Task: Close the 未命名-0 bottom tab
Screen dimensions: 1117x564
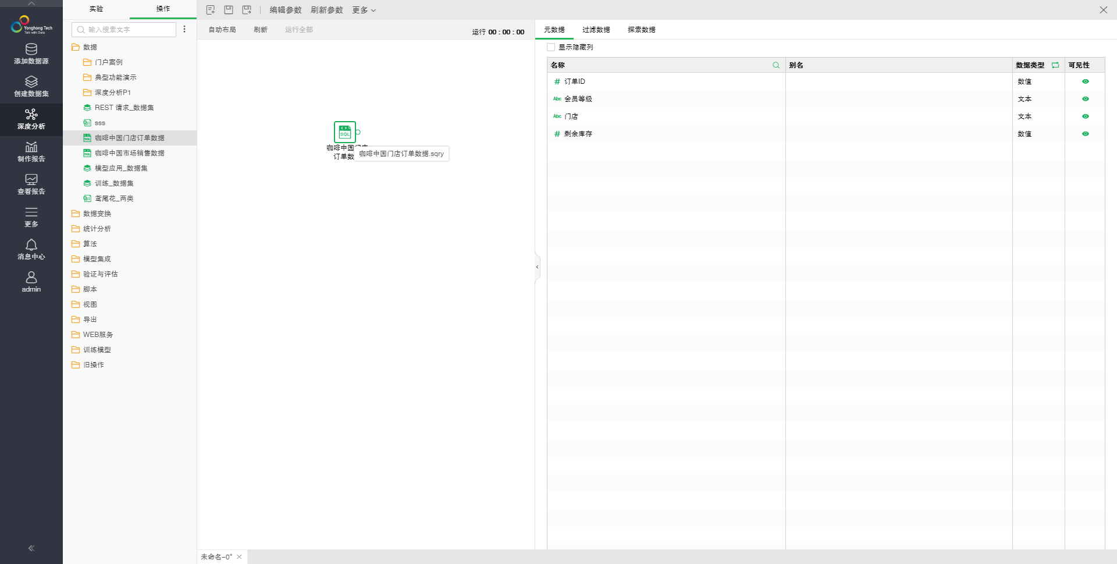Action: (x=239, y=557)
